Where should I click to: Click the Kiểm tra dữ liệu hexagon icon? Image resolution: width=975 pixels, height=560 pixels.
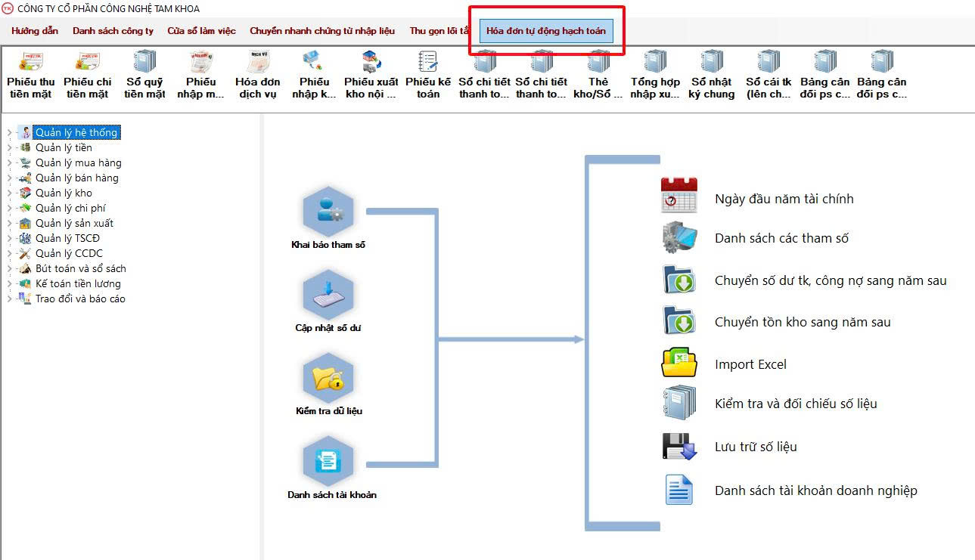point(328,378)
